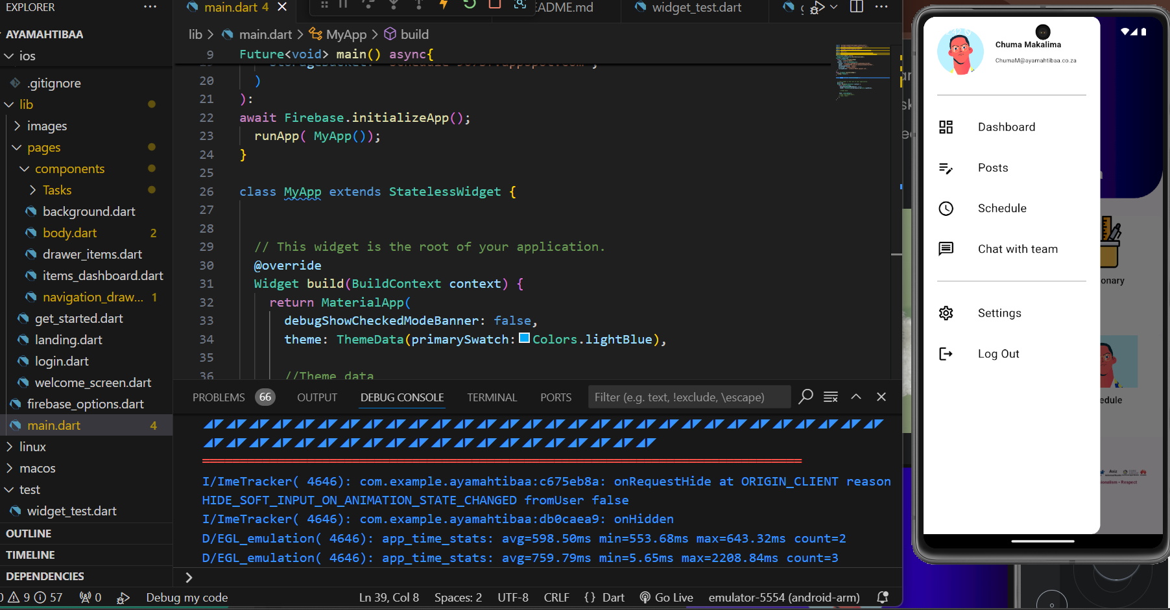1170x610 pixels.
Task: Clear console with the lines icon
Action: tap(831, 397)
